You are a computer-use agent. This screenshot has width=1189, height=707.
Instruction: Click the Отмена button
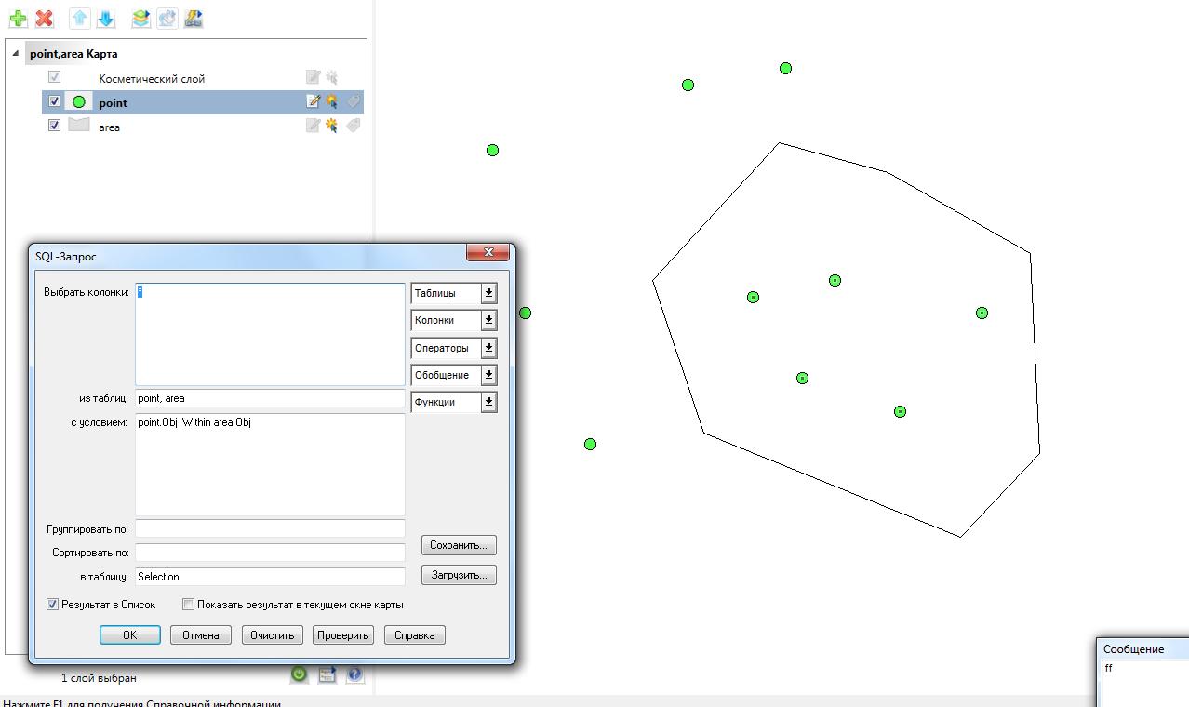pyautogui.click(x=201, y=635)
